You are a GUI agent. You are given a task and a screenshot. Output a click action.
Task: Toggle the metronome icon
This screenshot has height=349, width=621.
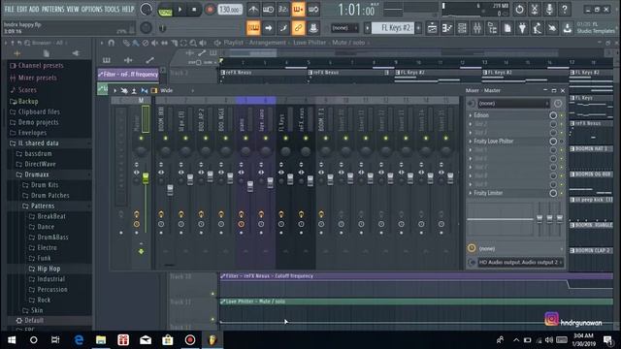tap(253, 10)
